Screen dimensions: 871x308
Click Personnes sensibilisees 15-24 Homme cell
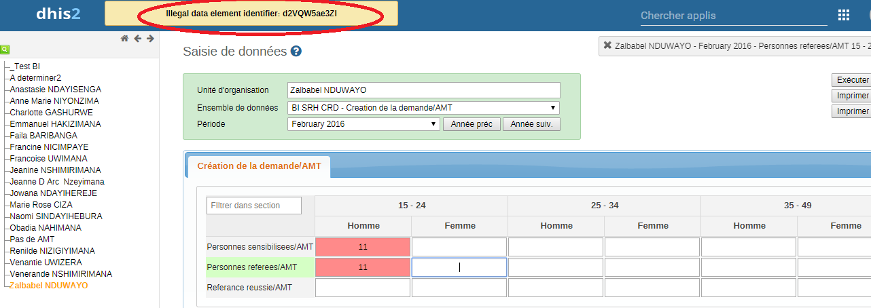[x=363, y=247]
